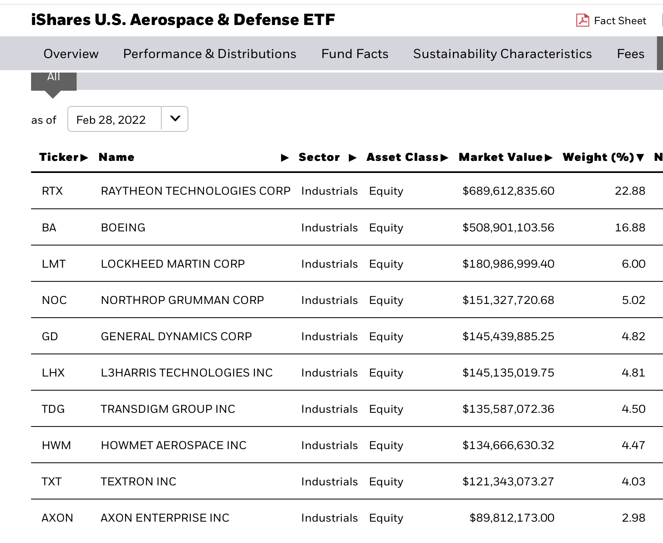Select the TXT ticker cell
The width and height of the screenshot is (663, 543).
(52, 481)
